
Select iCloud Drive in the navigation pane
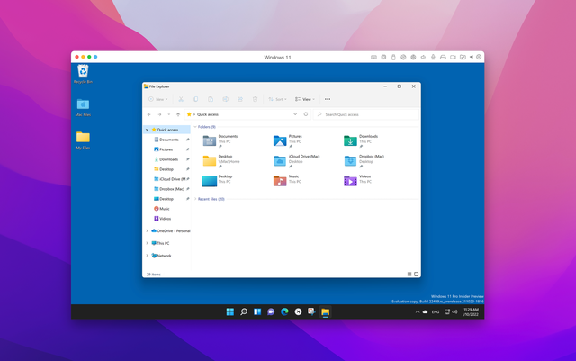(x=171, y=179)
